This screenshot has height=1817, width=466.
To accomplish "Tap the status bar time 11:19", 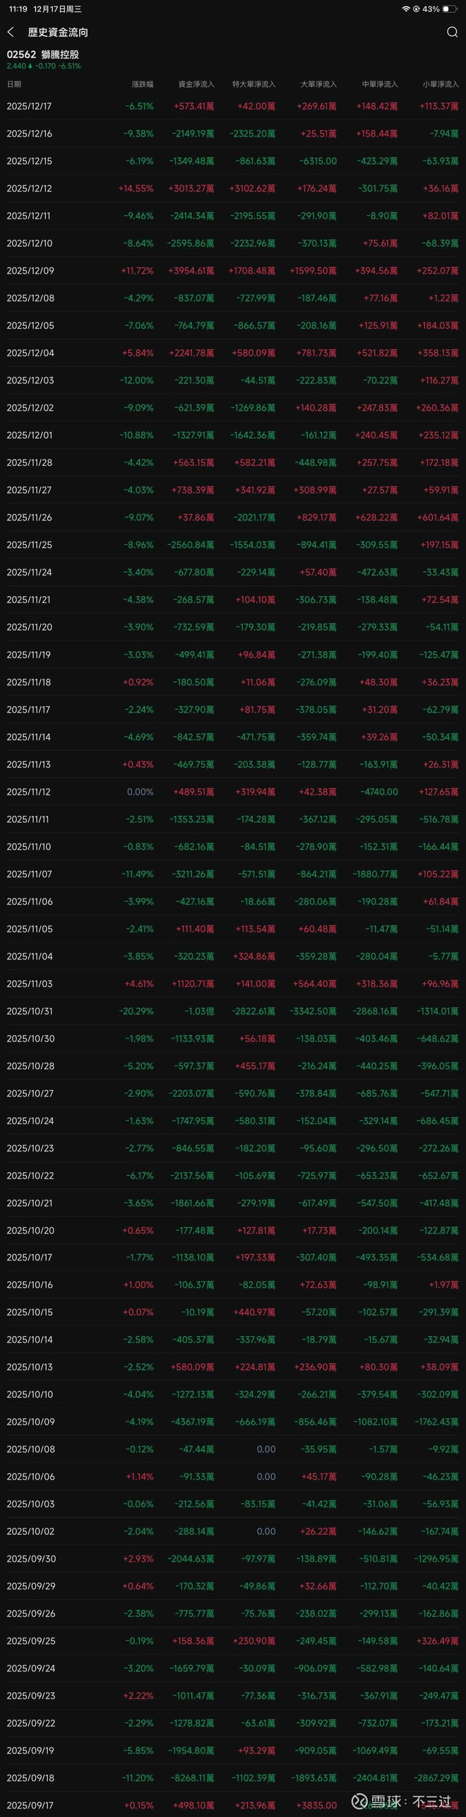I will 18,9.
